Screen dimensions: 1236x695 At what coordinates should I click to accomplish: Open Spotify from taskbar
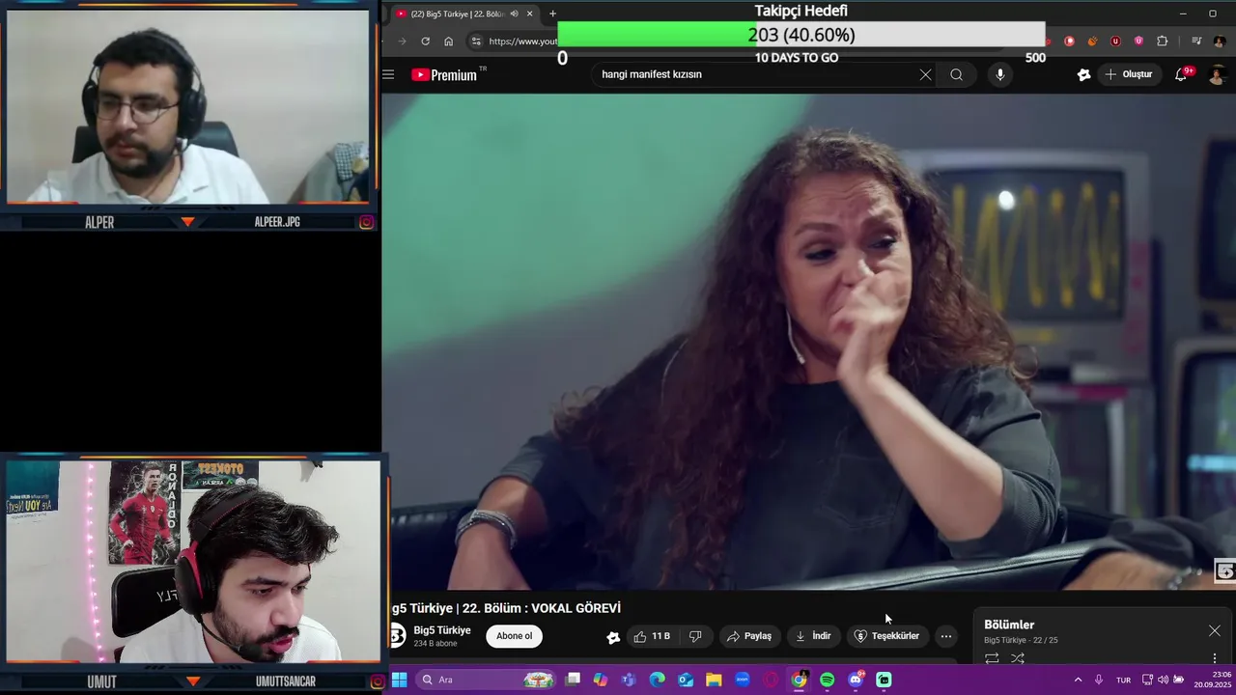coord(828,680)
